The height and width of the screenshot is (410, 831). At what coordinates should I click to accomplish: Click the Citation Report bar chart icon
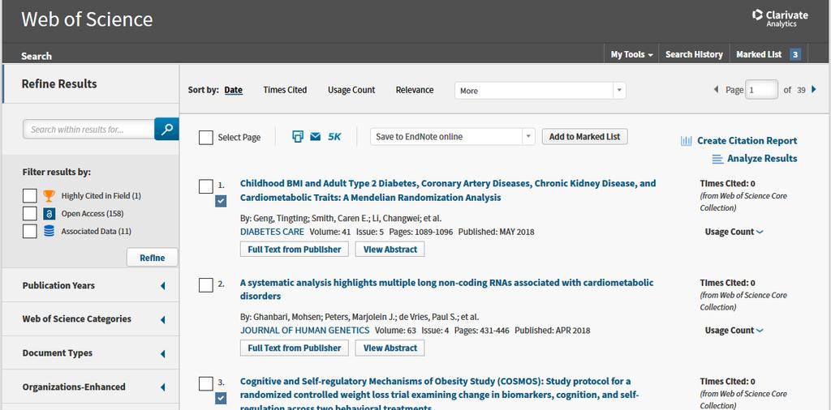[x=687, y=141]
